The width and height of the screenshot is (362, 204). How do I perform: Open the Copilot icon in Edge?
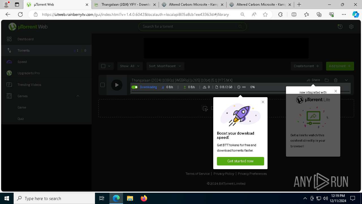click(355, 14)
